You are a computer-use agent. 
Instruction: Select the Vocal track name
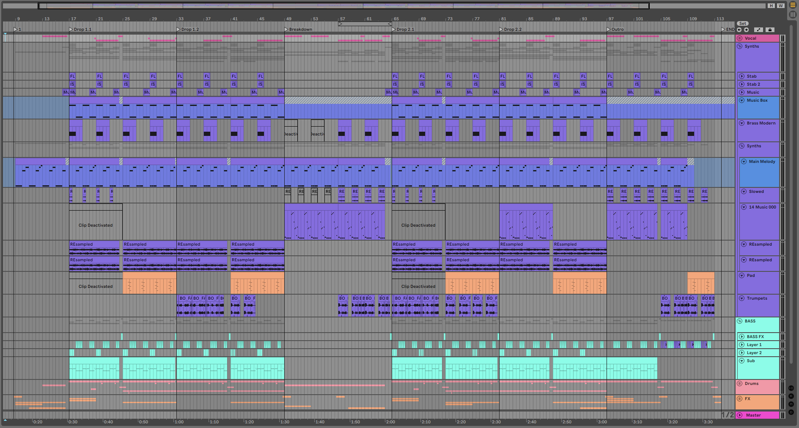(x=750, y=38)
